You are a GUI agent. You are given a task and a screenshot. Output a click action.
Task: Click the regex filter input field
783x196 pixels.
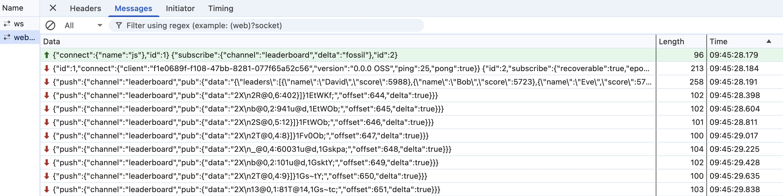tap(266, 25)
